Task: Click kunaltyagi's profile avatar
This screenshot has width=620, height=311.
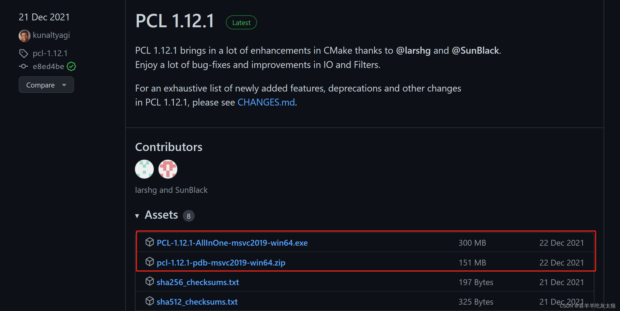Action: click(x=24, y=35)
